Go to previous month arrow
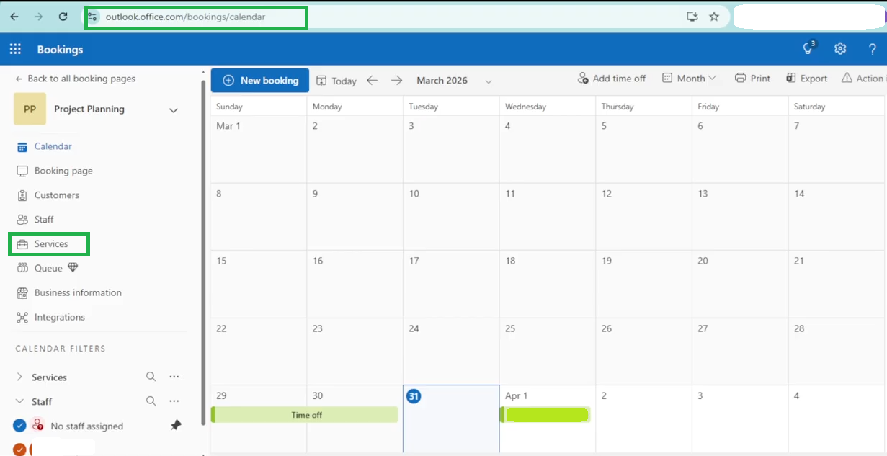Viewport: 887px width, 456px height. 372,81
